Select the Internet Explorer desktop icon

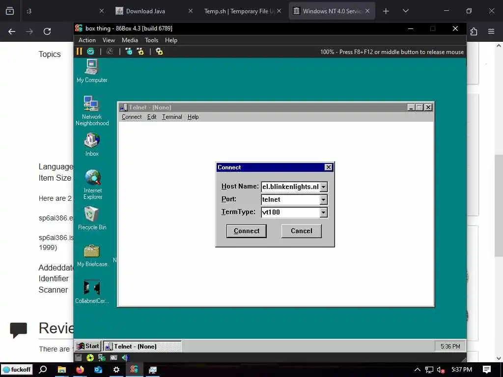pyautogui.click(x=93, y=185)
